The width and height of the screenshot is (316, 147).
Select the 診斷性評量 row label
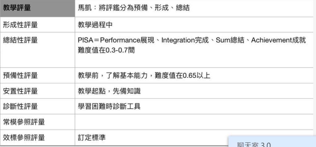pyautogui.click(x=20, y=106)
